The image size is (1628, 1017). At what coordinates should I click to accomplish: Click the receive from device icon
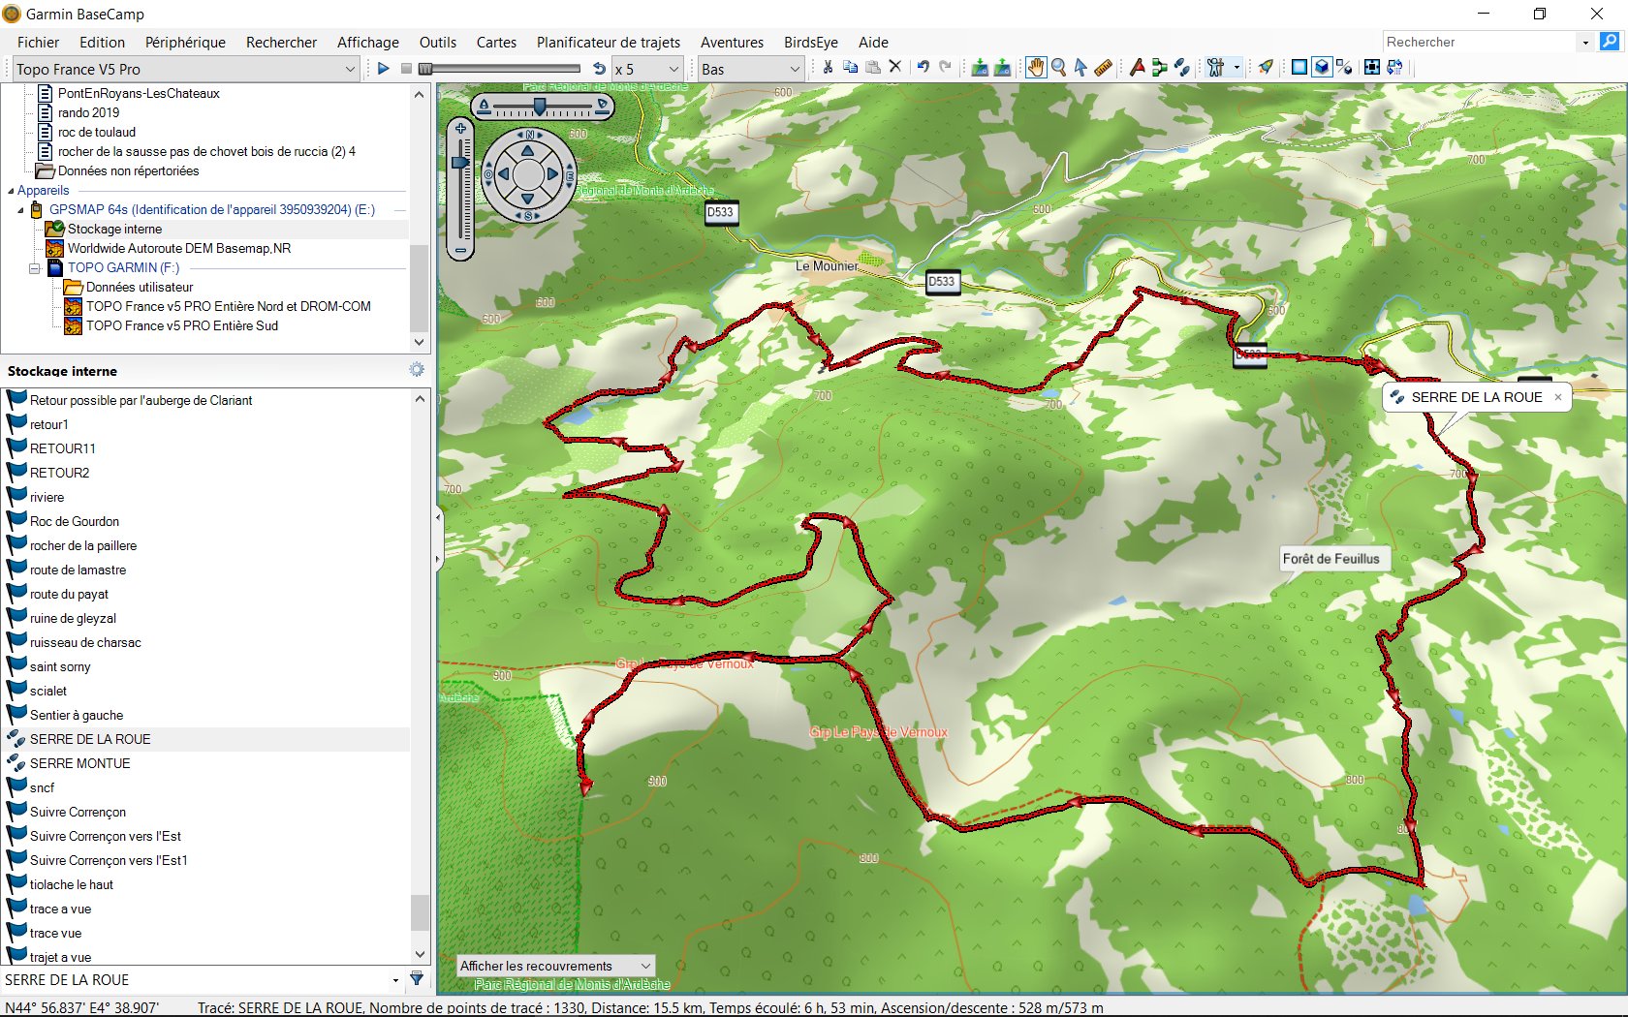(x=980, y=67)
